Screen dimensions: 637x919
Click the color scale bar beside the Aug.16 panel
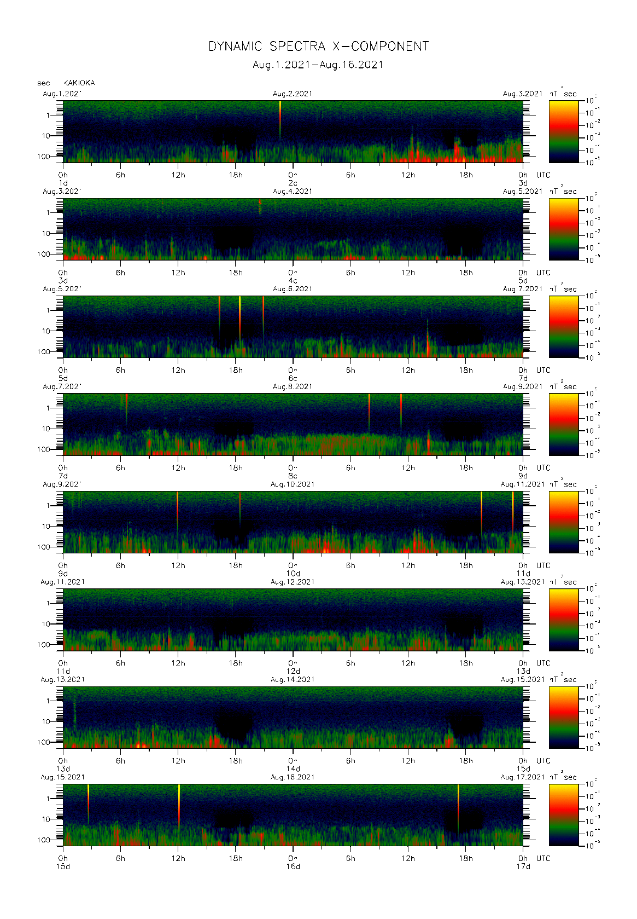[564, 815]
